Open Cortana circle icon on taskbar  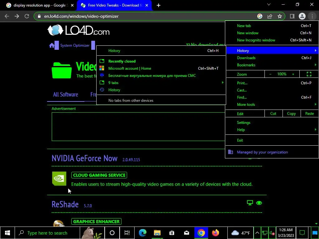click(112, 233)
